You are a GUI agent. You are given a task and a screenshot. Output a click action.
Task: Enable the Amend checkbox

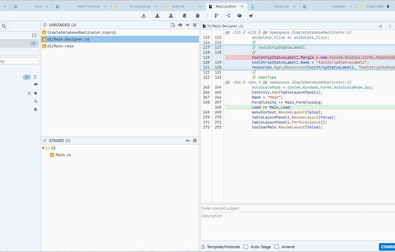(x=277, y=247)
